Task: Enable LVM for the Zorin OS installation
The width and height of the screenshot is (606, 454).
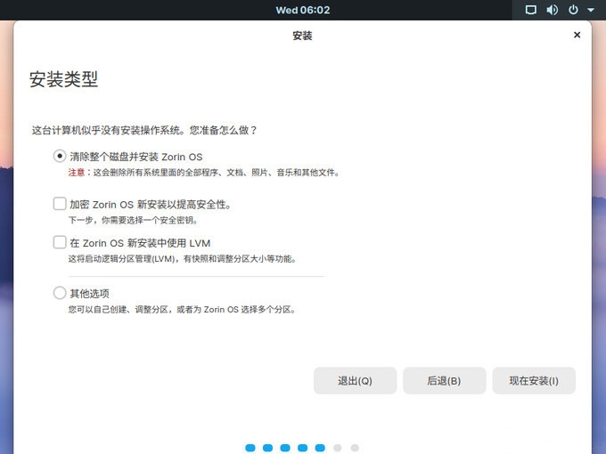Action: tap(60, 242)
